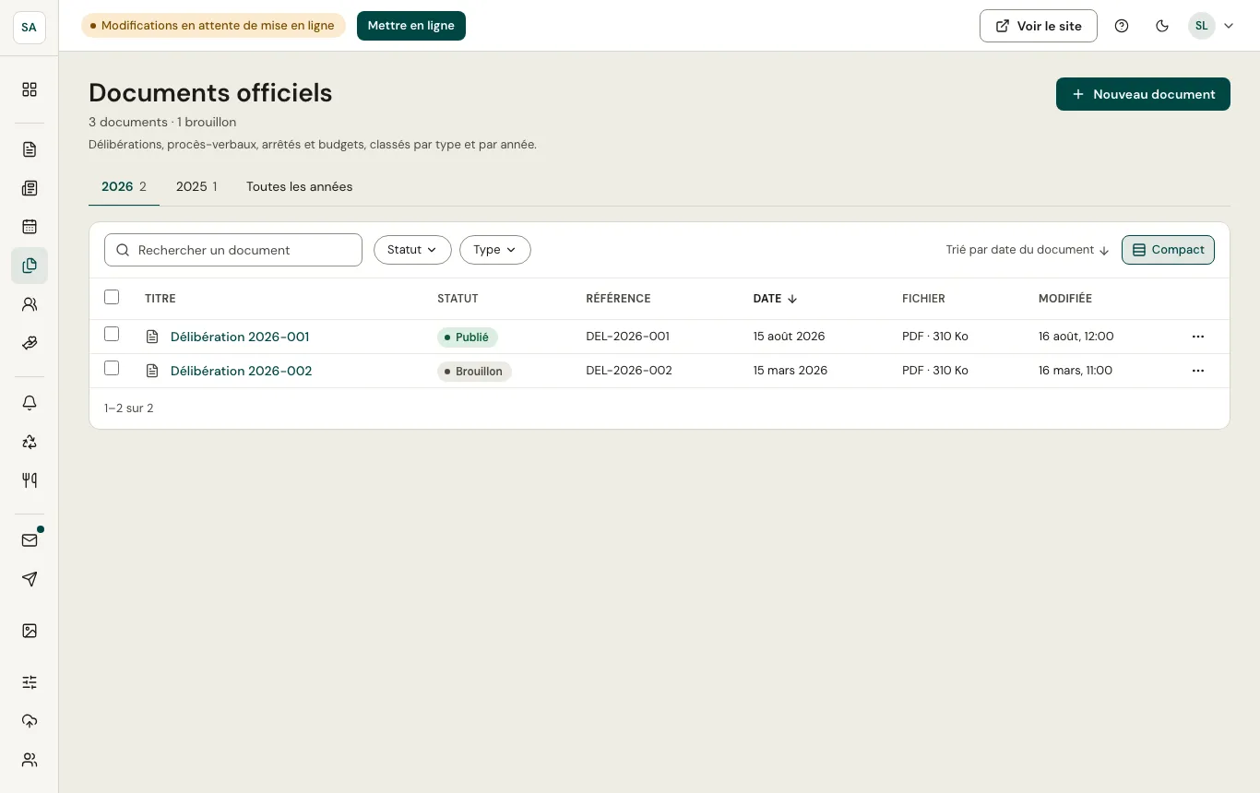This screenshot has height=793, width=1260.
Task: Expand the SL user account menu
Action: 1210,26
